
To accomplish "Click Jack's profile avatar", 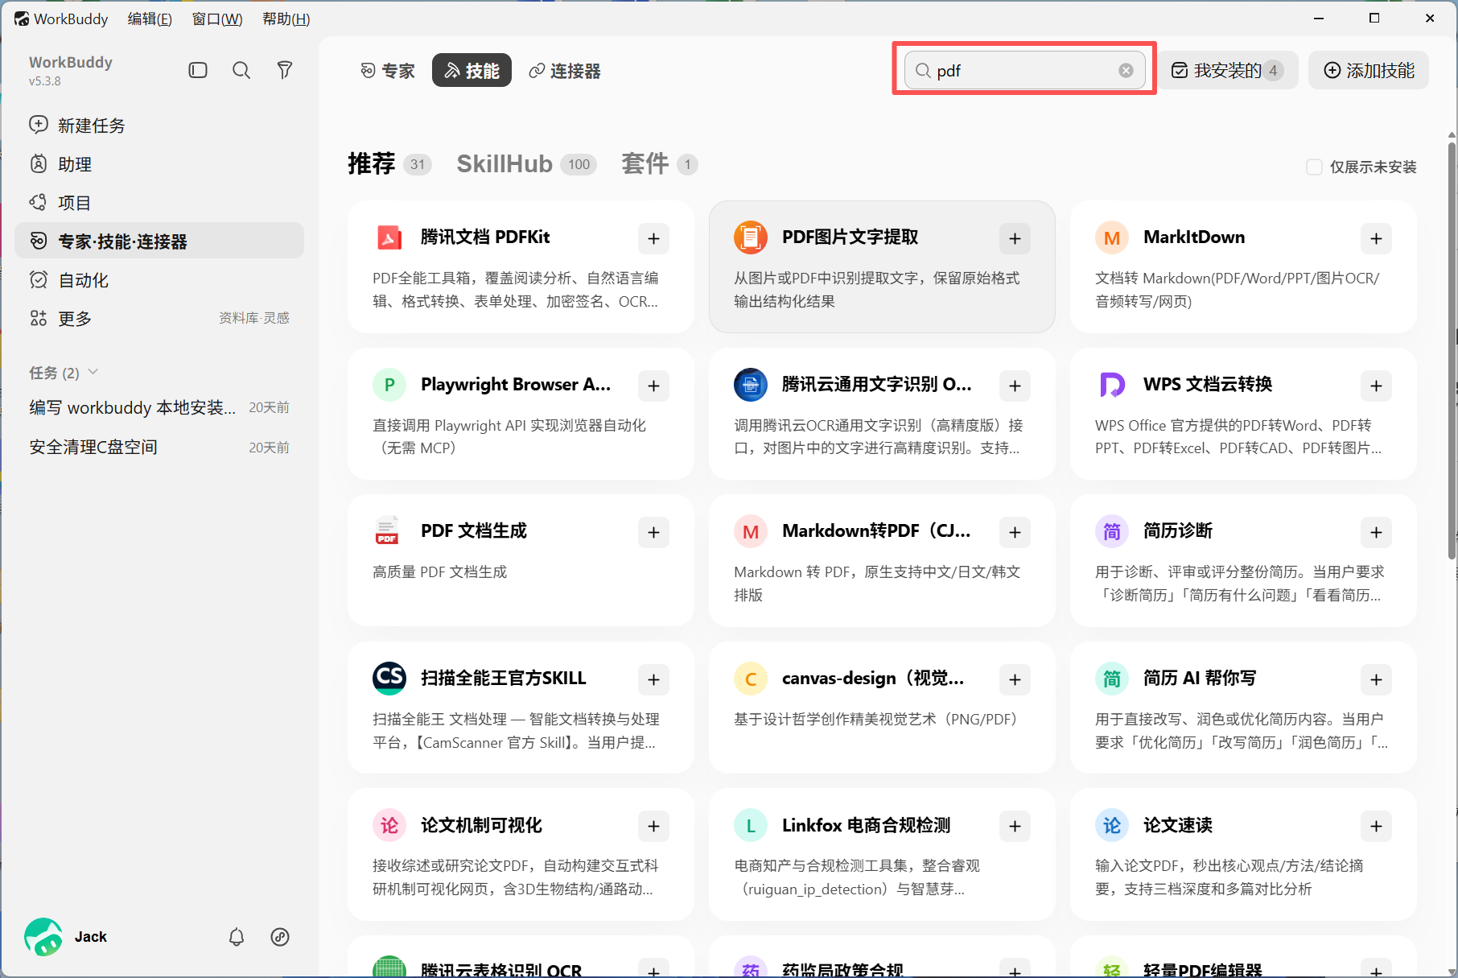I will pos(43,936).
